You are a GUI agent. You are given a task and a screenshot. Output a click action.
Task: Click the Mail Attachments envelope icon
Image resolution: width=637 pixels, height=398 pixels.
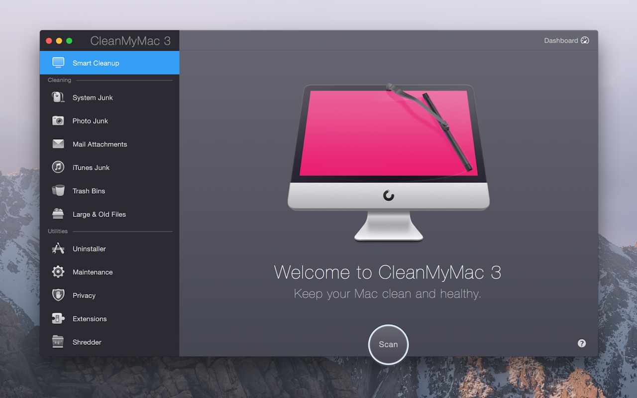58,144
